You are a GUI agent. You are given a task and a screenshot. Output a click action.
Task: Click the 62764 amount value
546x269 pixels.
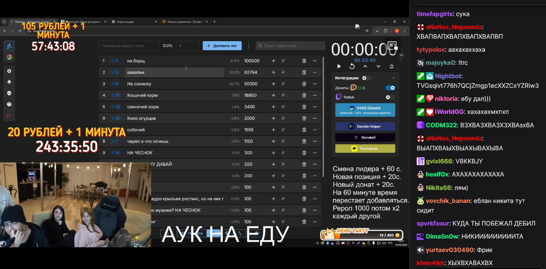251,72
